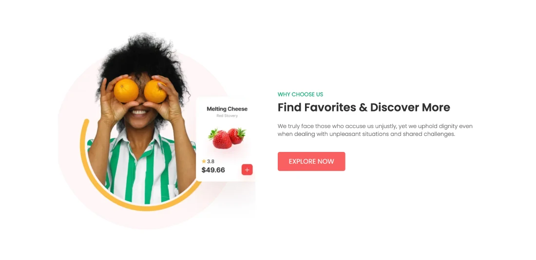
Task: Click the word Discover in the heading
Action: 395,107
